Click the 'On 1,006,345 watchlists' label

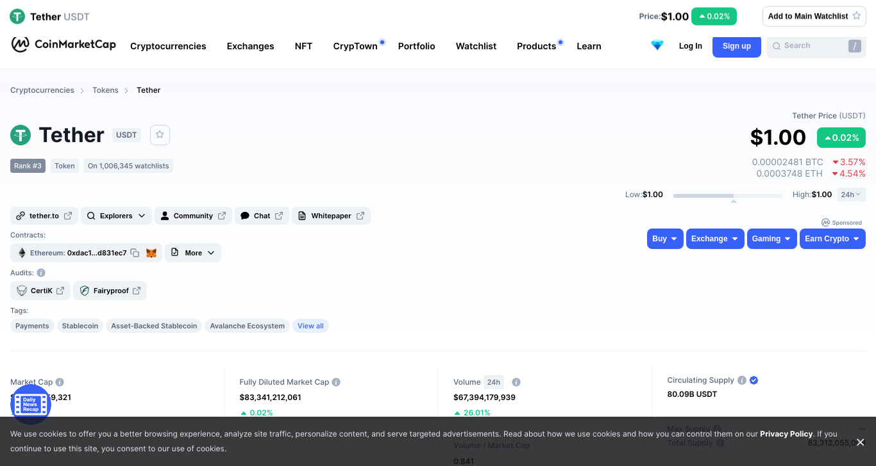pyautogui.click(x=128, y=166)
